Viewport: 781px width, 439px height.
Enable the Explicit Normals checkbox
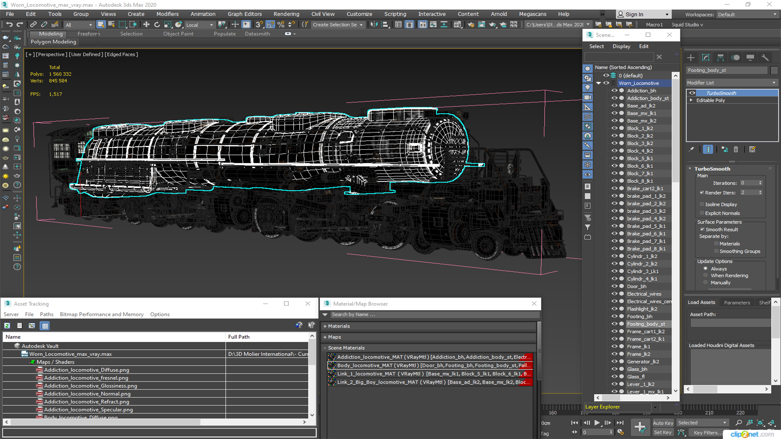click(x=702, y=213)
